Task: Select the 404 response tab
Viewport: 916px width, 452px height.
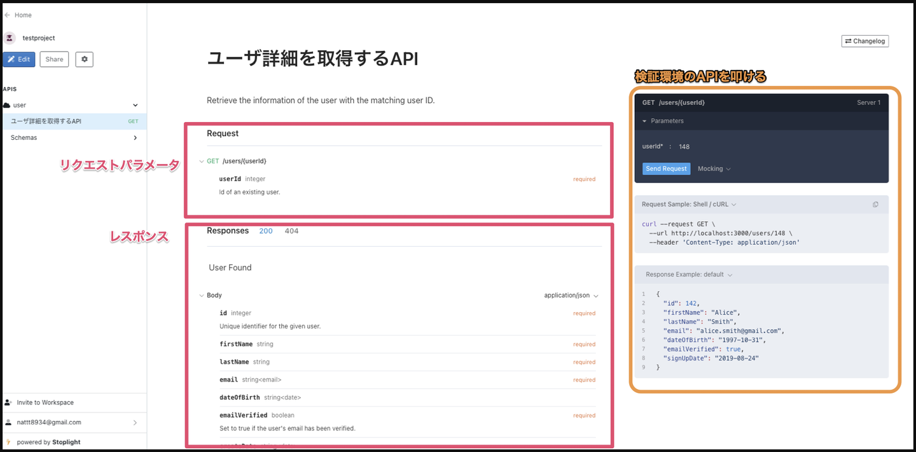Action: coord(291,231)
